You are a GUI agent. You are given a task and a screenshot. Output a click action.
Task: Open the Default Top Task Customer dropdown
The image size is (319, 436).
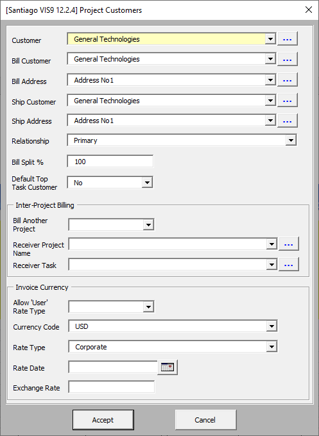click(147, 183)
